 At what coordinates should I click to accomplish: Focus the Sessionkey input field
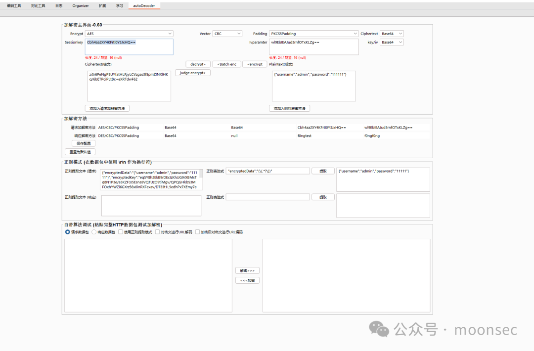click(x=129, y=46)
